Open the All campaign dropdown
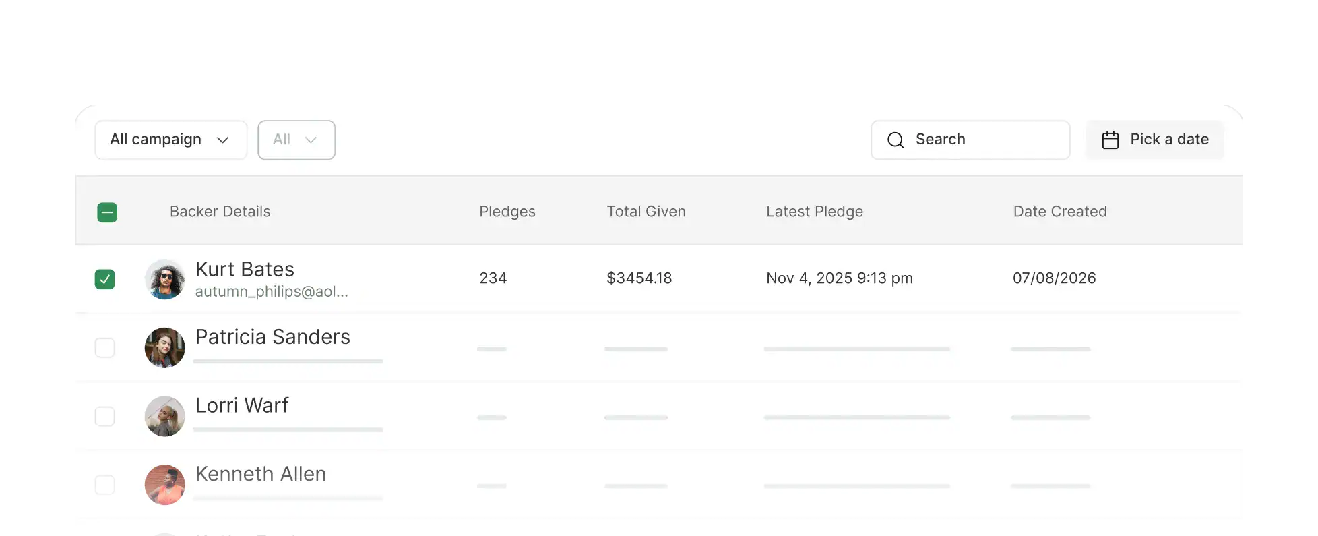The height and width of the screenshot is (536, 1318). pos(170,140)
